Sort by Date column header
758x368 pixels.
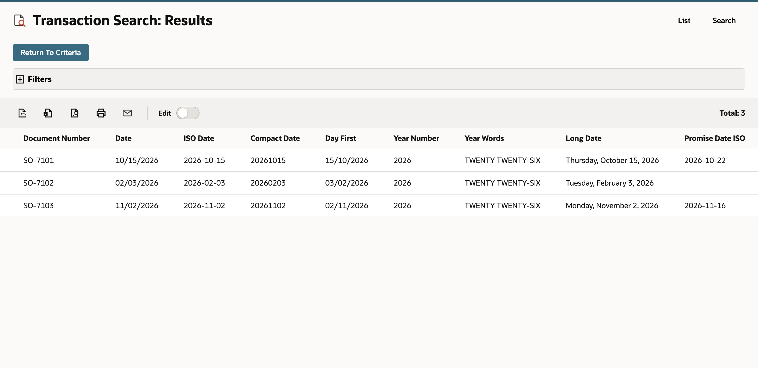[123, 138]
